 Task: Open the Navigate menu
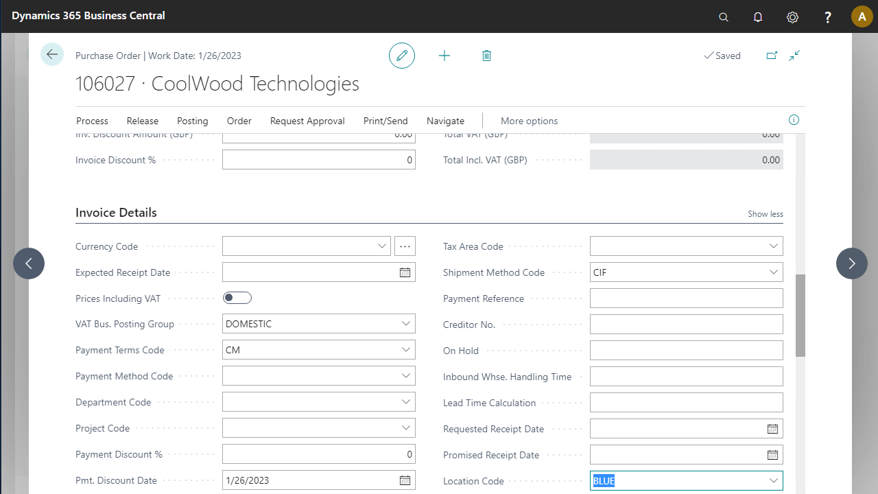(445, 121)
